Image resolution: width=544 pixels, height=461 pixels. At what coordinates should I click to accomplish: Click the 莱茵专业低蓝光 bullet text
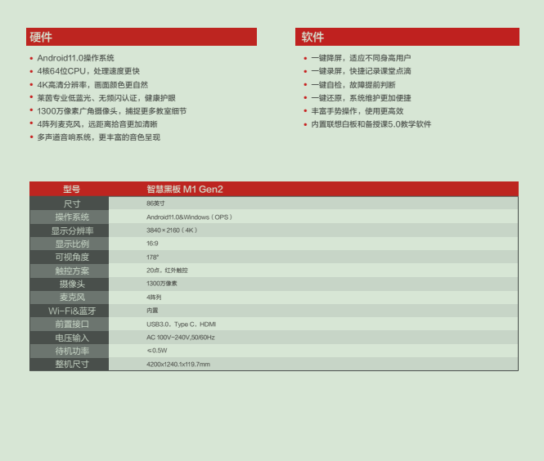(106, 98)
